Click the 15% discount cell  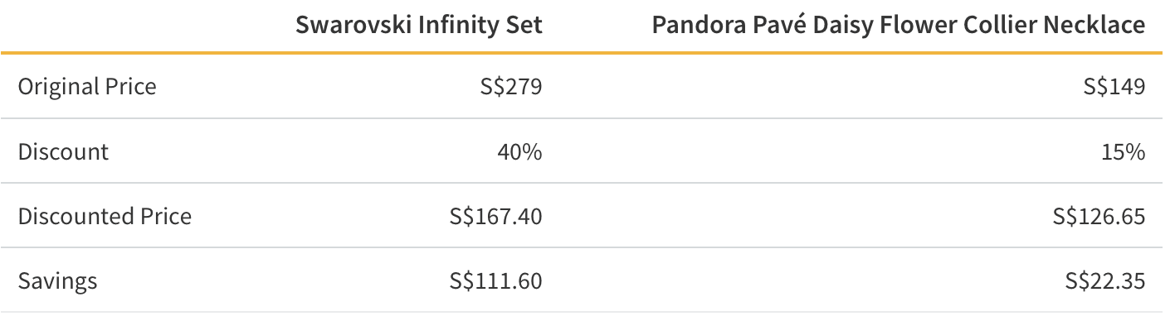point(1124,151)
